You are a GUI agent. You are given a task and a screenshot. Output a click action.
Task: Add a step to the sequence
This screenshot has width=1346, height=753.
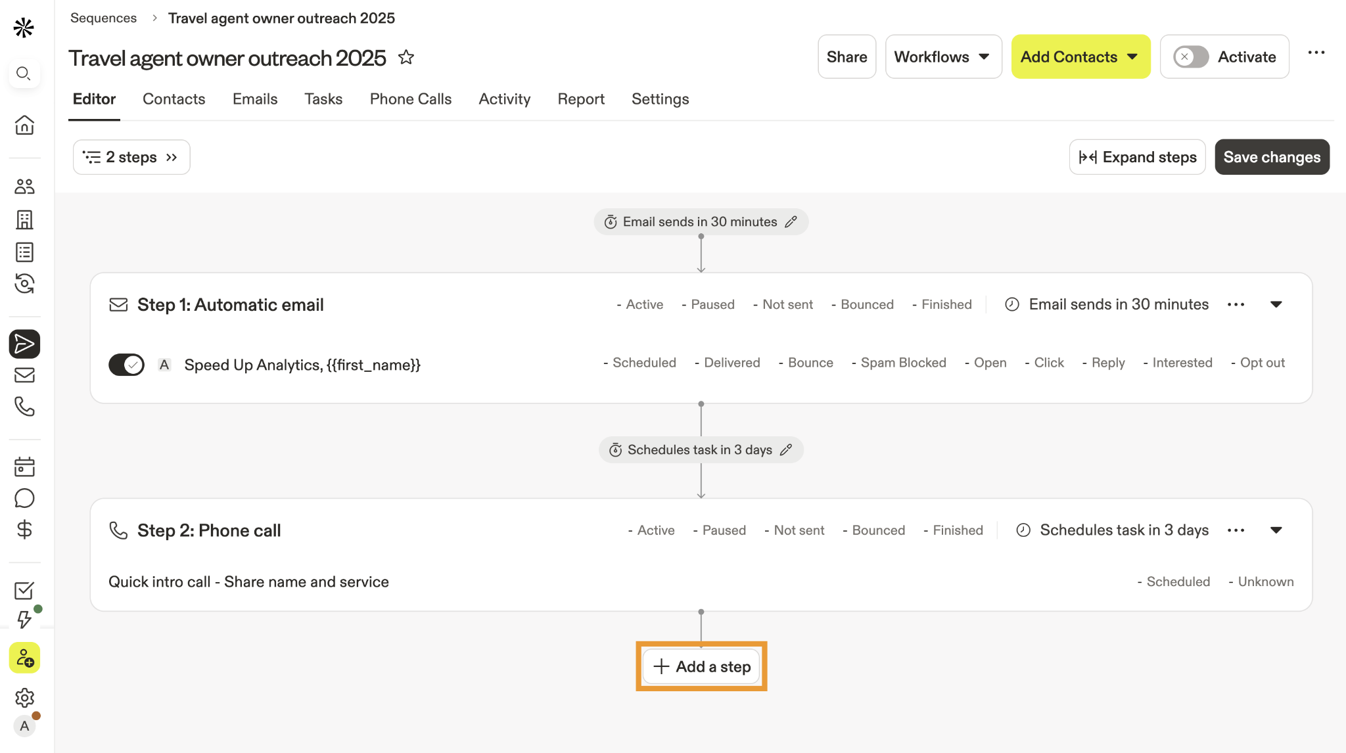[x=701, y=666]
